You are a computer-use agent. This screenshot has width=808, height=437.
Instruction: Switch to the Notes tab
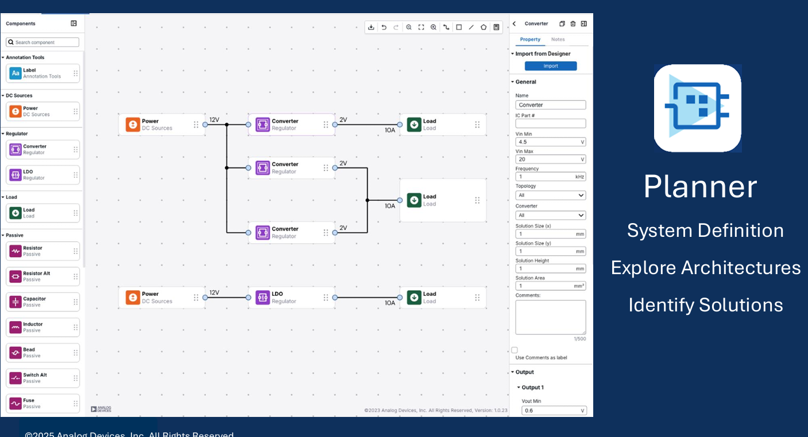point(558,40)
